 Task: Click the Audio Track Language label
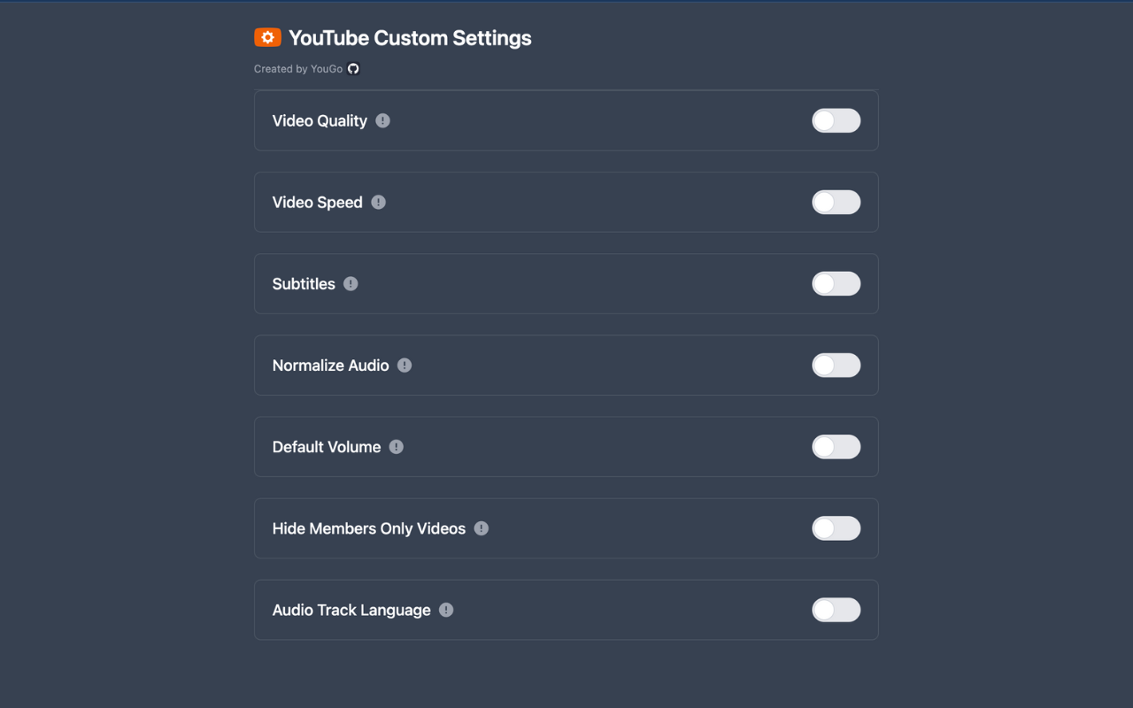point(351,610)
